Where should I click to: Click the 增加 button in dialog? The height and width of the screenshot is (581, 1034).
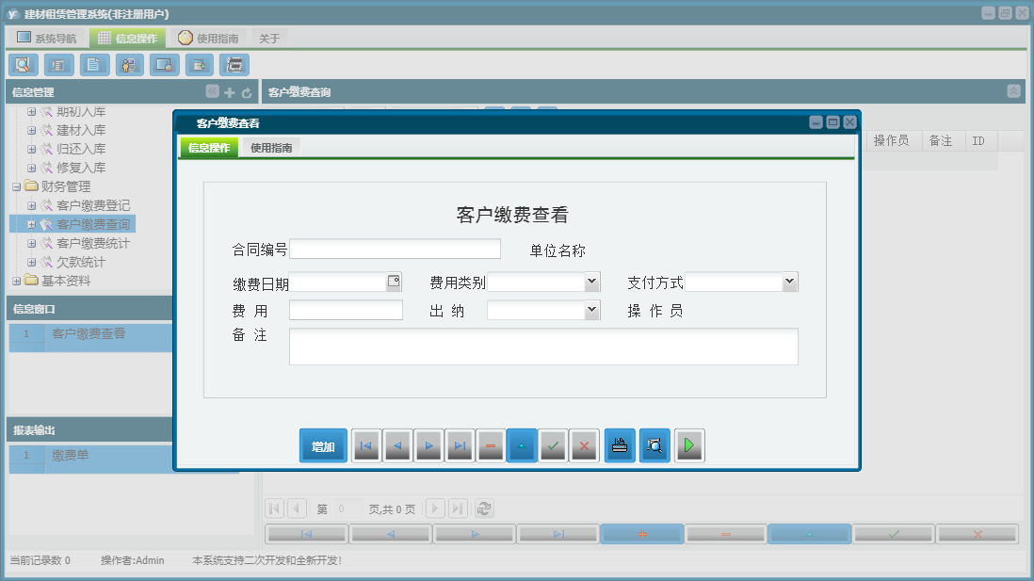click(x=323, y=445)
